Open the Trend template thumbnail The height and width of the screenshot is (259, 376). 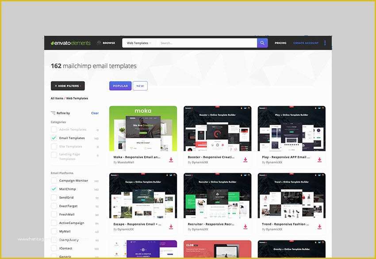coord(292,195)
